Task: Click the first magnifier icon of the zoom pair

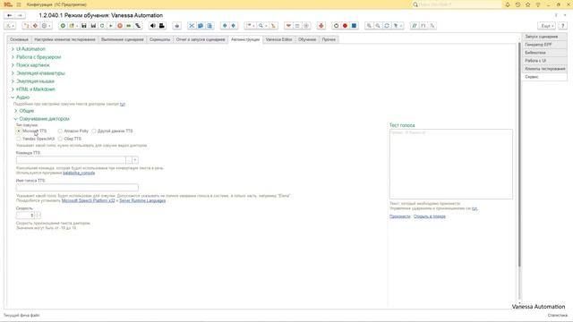Action: [369, 26]
